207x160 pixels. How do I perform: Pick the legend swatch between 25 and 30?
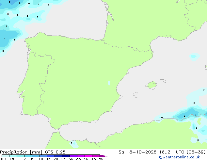point(66,156)
